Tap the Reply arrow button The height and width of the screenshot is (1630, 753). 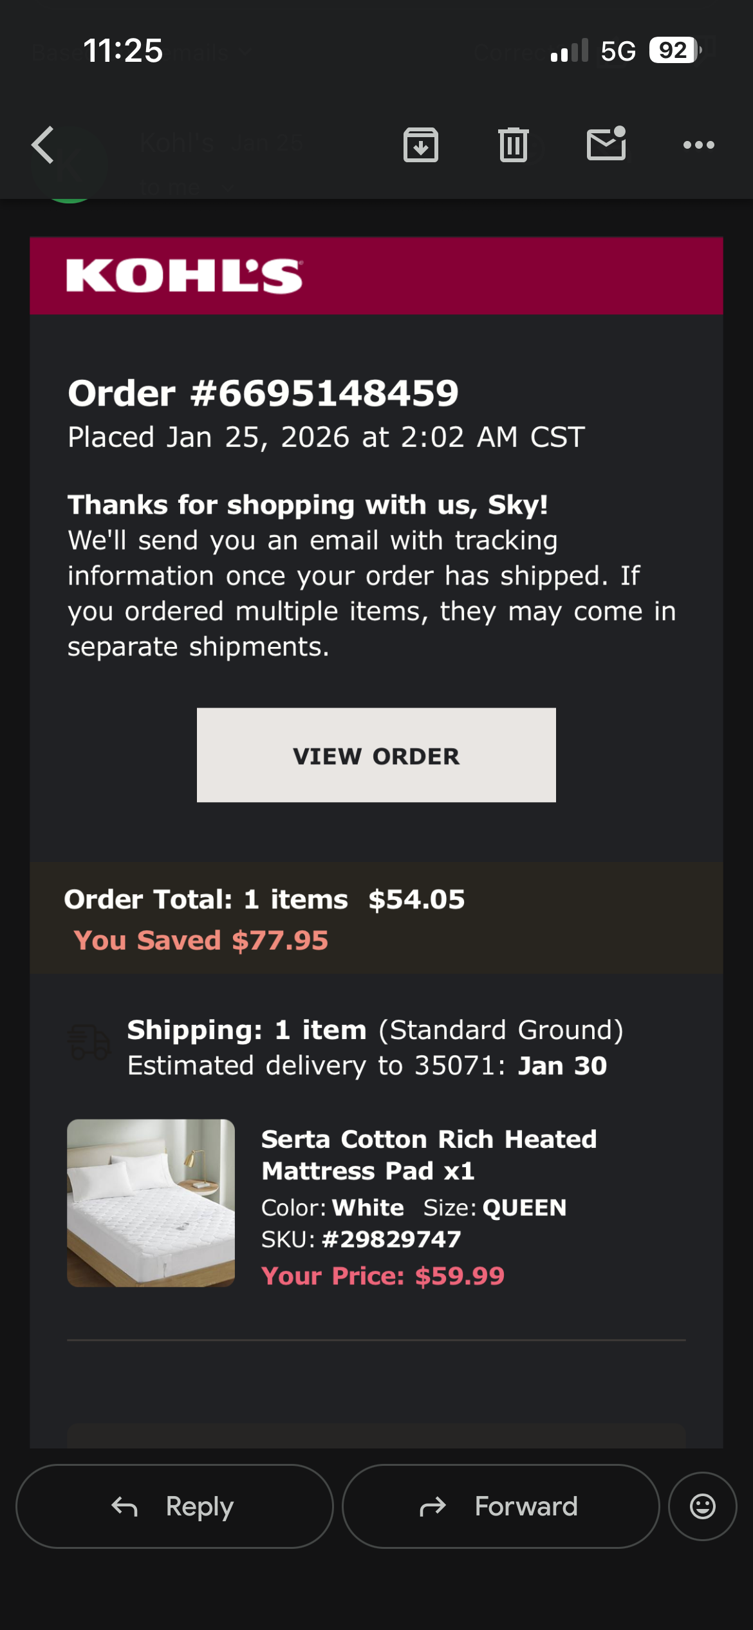tap(174, 1506)
